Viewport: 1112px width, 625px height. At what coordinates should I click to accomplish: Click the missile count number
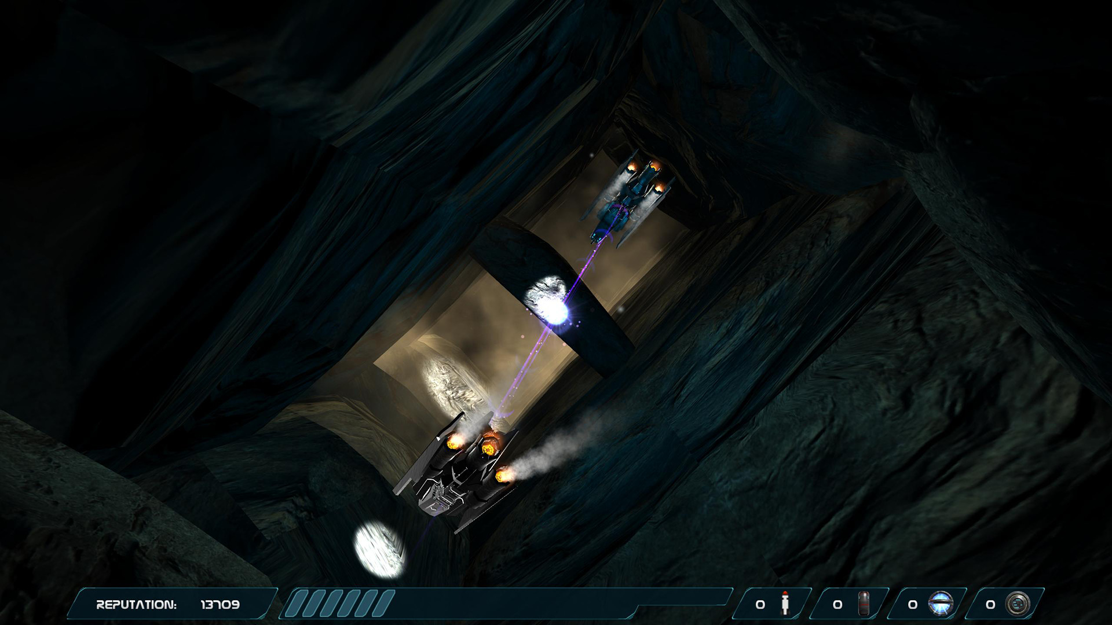tap(760, 605)
